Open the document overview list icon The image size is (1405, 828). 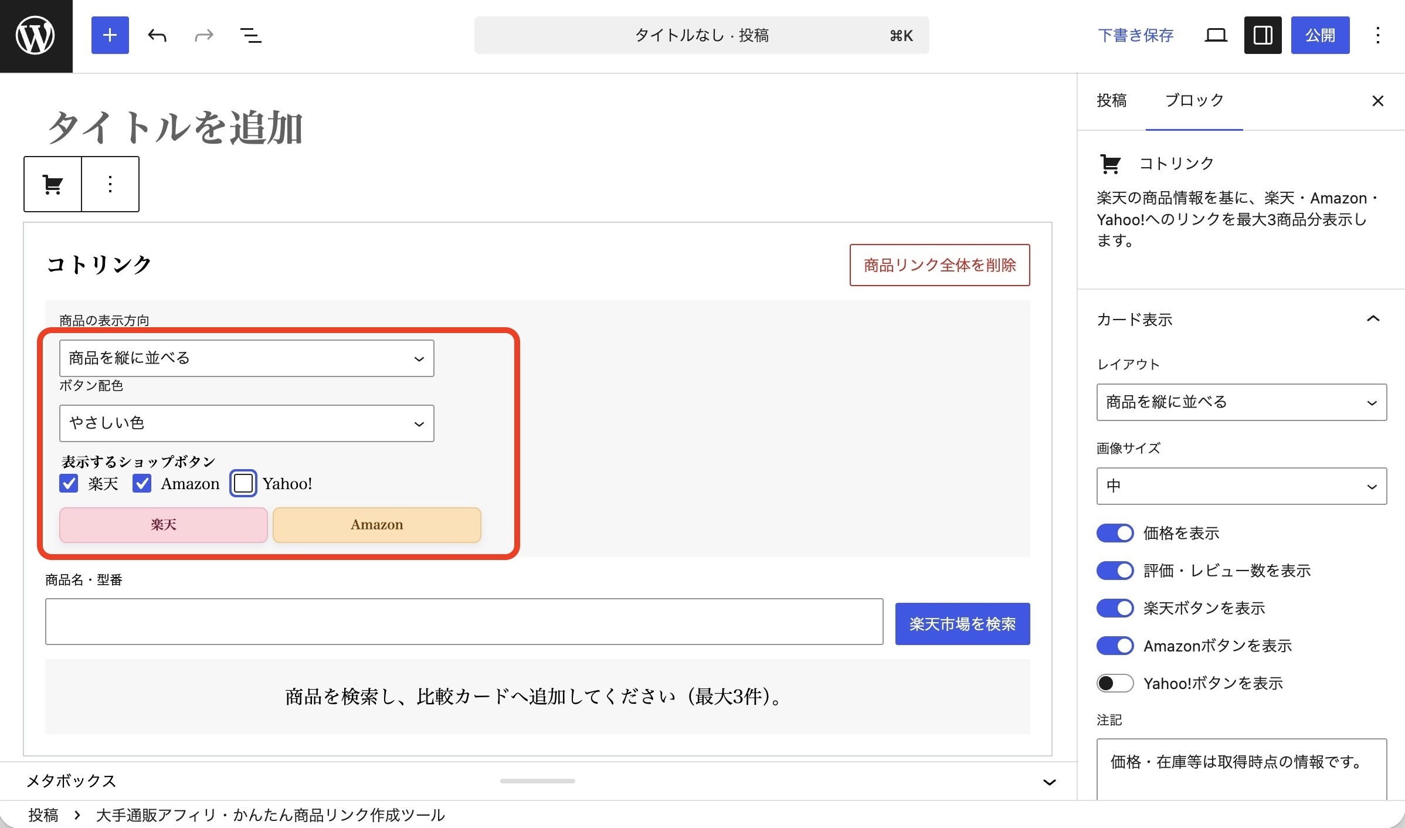click(x=250, y=35)
